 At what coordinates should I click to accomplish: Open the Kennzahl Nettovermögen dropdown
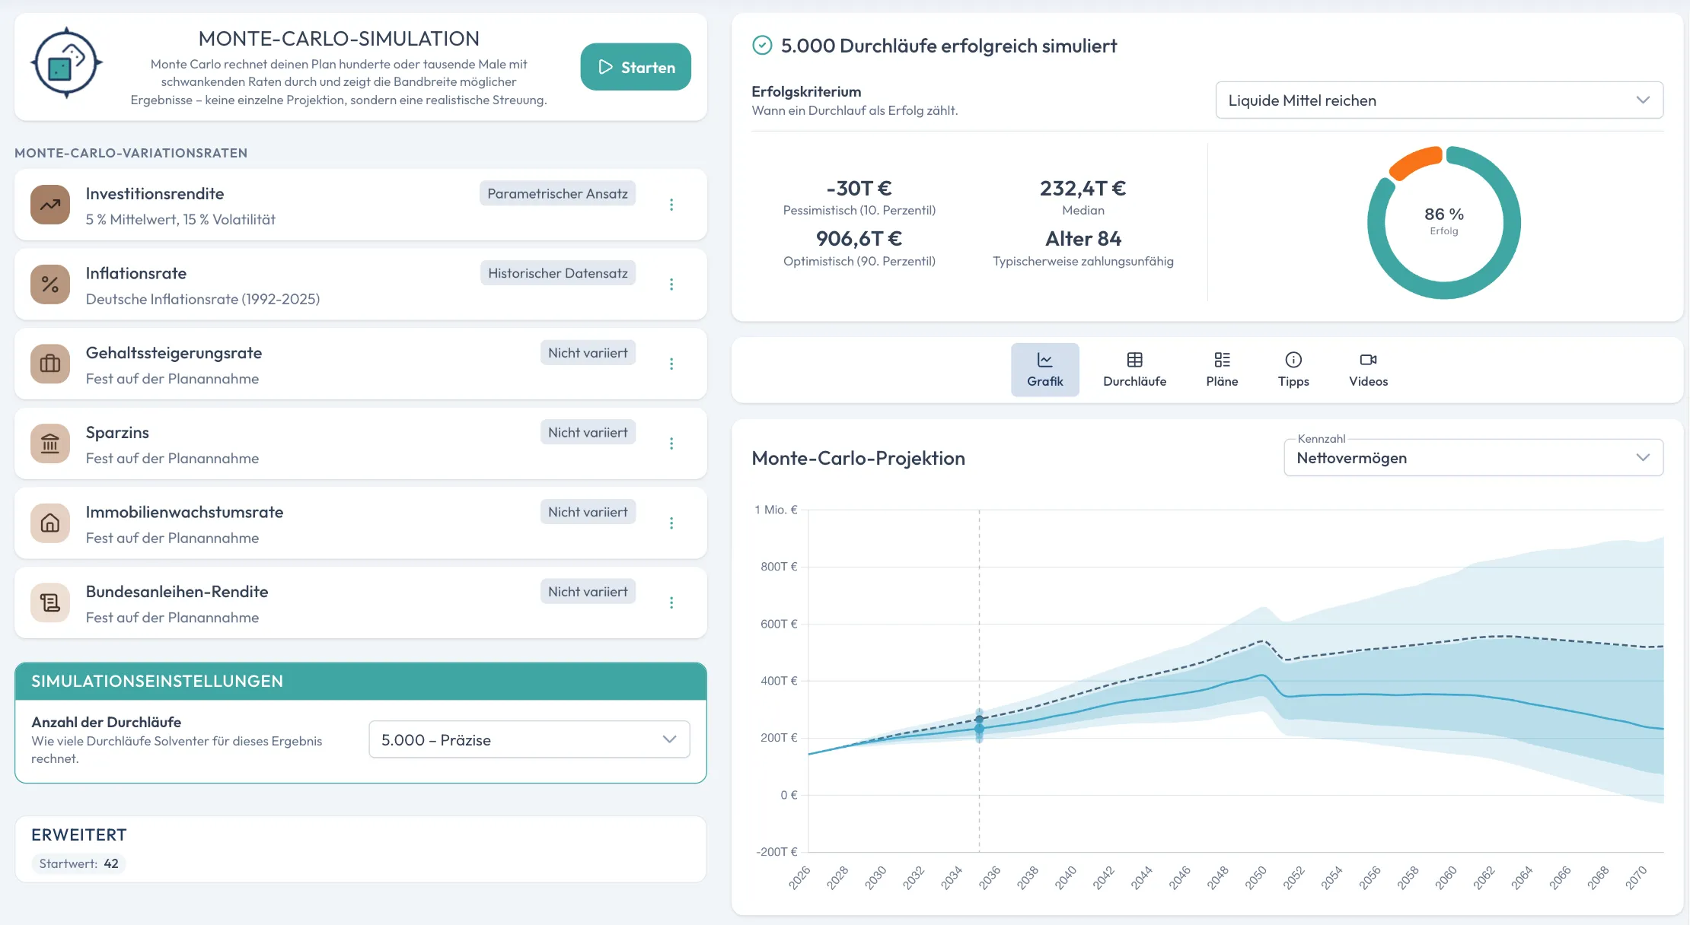coord(1473,458)
